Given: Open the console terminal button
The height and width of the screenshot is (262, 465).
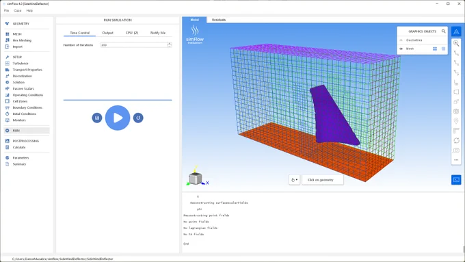Looking at the screenshot, I should (x=456, y=180).
